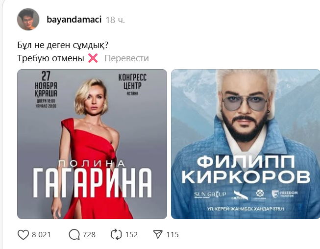Select the post text "Бұл не деген сұмдық?"
320x249 pixels.
[63, 45]
